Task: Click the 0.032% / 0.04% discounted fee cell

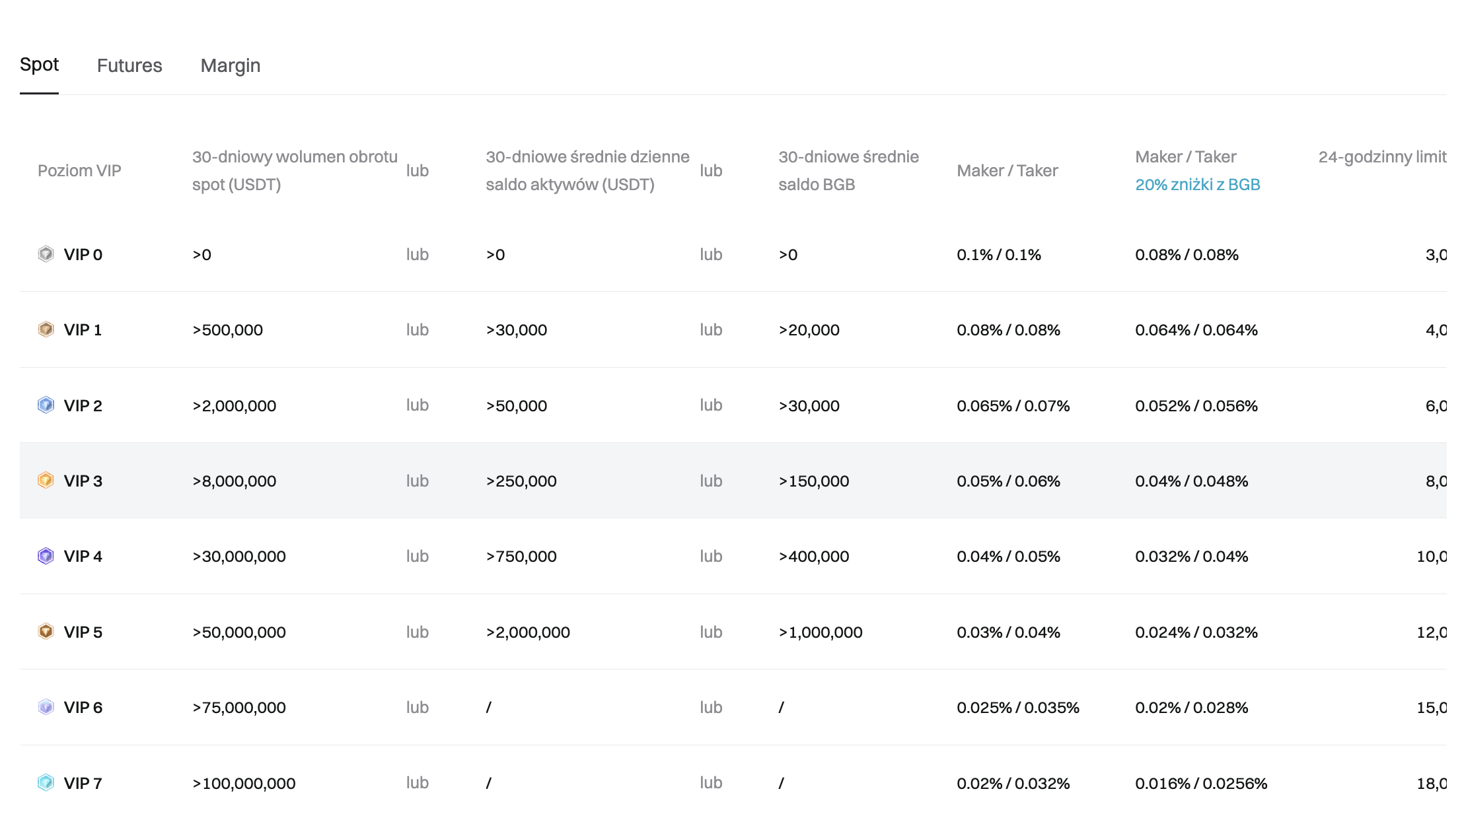Action: pyautogui.click(x=1192, y=557)
